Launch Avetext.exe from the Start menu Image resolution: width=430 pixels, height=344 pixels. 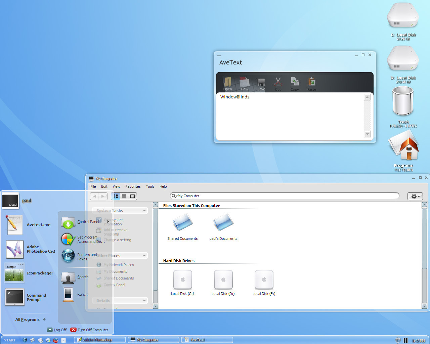[28, 225]
